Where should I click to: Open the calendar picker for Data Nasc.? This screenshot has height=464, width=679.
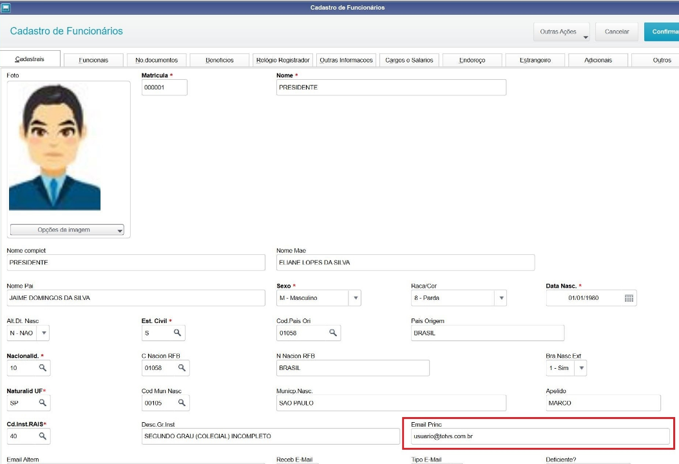coord(629,298)
